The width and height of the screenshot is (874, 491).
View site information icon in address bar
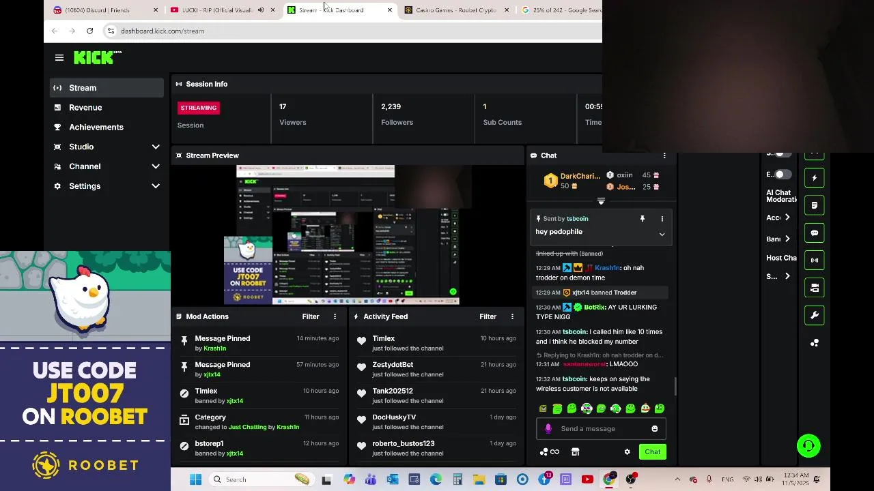coord(111,31)
